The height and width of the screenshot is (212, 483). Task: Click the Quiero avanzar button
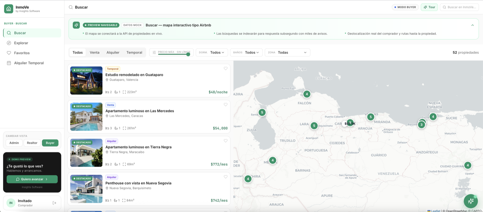tap(32, 179)
